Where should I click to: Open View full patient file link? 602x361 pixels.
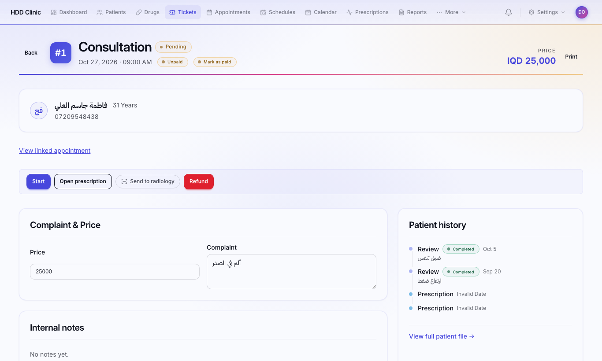442,336
